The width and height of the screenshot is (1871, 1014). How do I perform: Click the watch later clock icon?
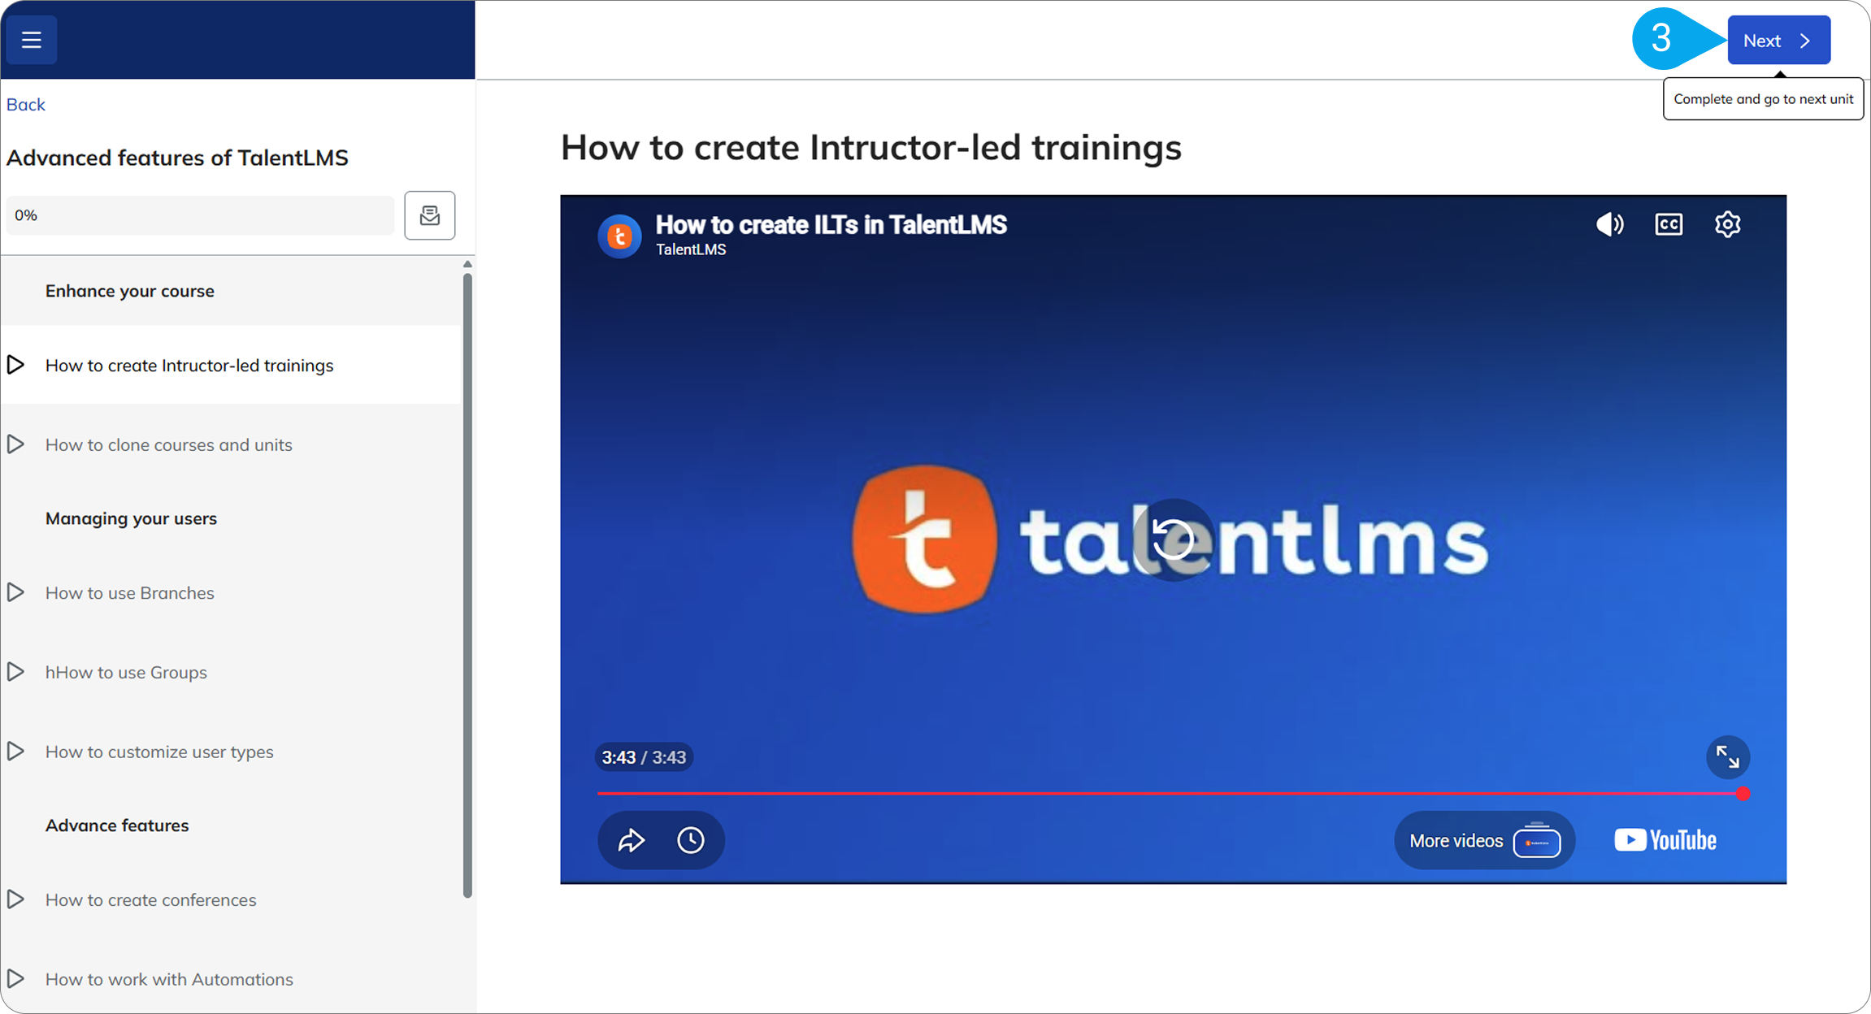pos(691,840)
